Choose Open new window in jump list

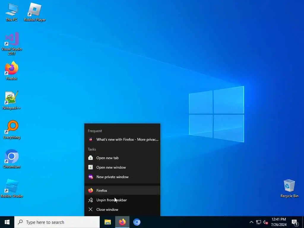tap(122, 167)
